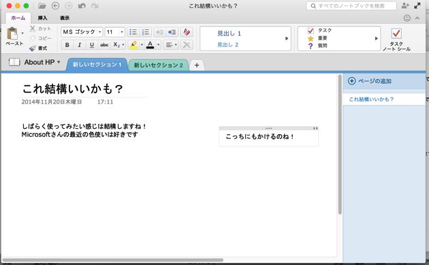This screenshot has height=265, width=429.
Task: Click the share notebook person-plus icon
Action: pyautogui.click(x=405, y=5)
